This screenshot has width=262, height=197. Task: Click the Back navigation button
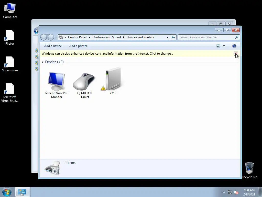(43, 37)
